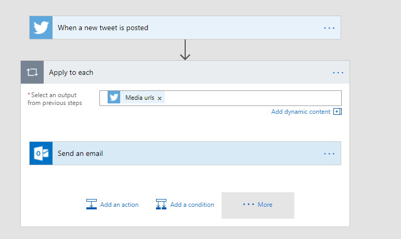This screenshot has height=239, width=401.
Task: Click the Twitter bird trigger icon
Action: tap(41, 28)
